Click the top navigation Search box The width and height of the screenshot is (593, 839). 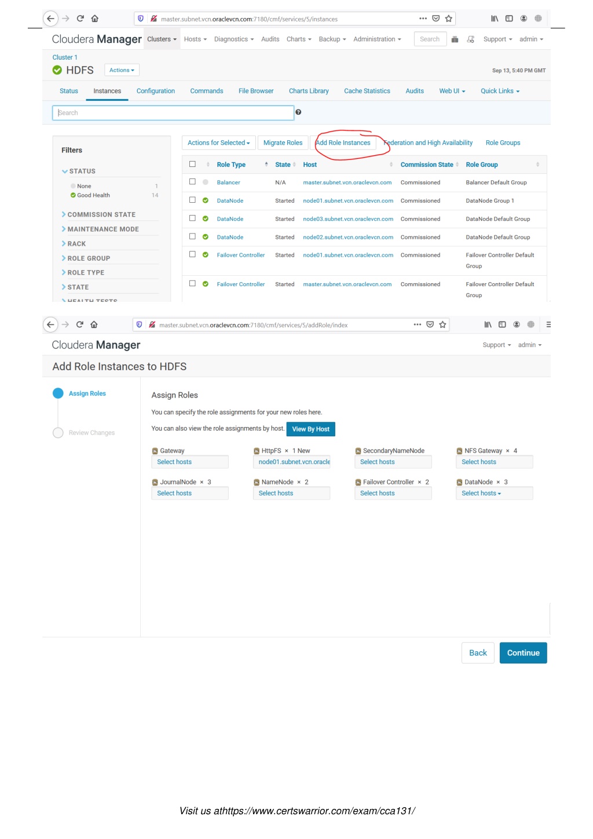click(430, 39)
